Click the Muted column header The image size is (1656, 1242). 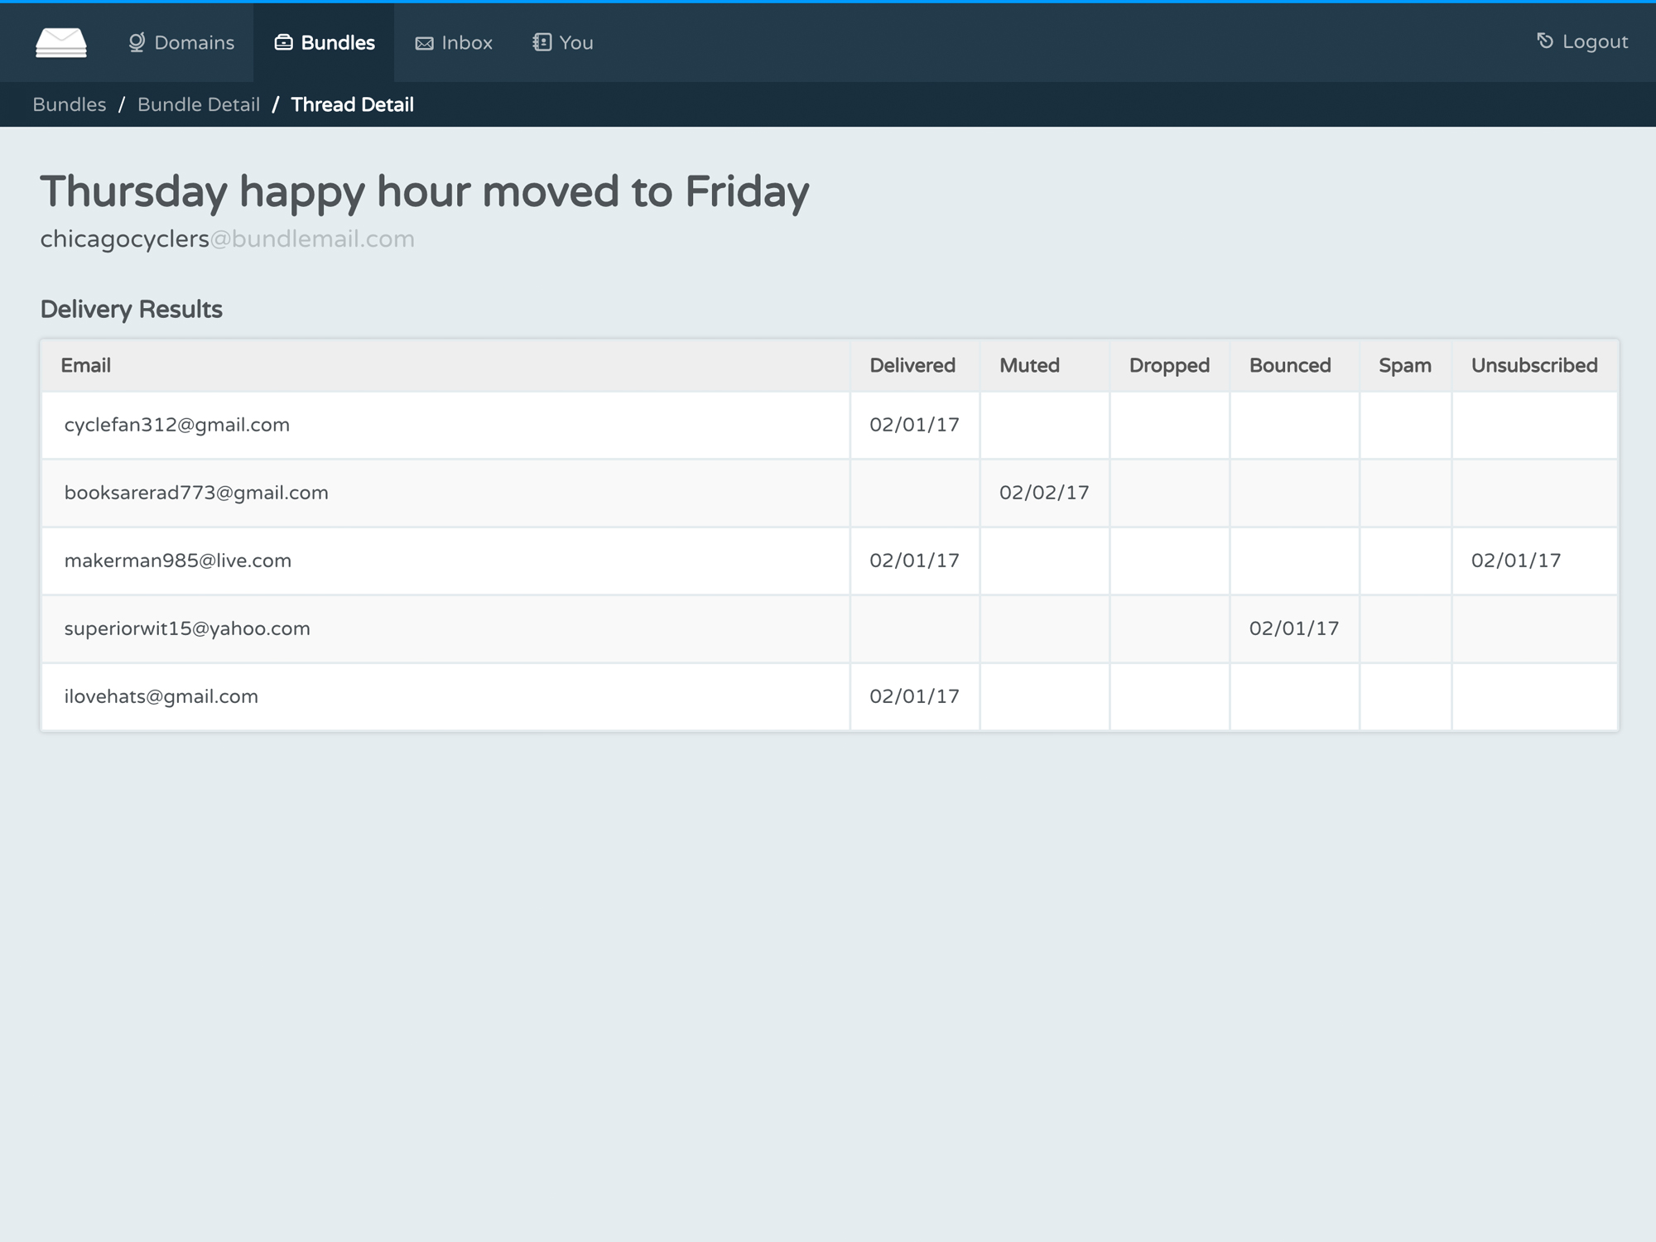(1045, 365)
